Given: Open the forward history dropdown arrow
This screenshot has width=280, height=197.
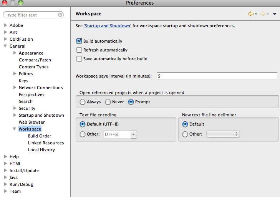Looking at the screenshot, I should [x=268, y=14].
